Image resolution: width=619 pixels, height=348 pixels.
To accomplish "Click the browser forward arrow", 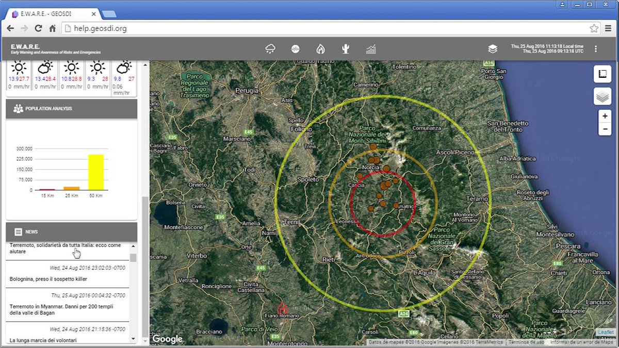I will pos(24,28).
